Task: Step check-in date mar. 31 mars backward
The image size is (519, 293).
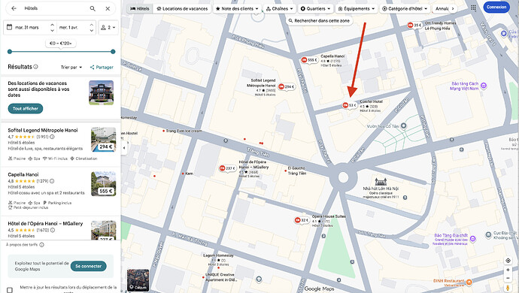Action: coord(53,30)
